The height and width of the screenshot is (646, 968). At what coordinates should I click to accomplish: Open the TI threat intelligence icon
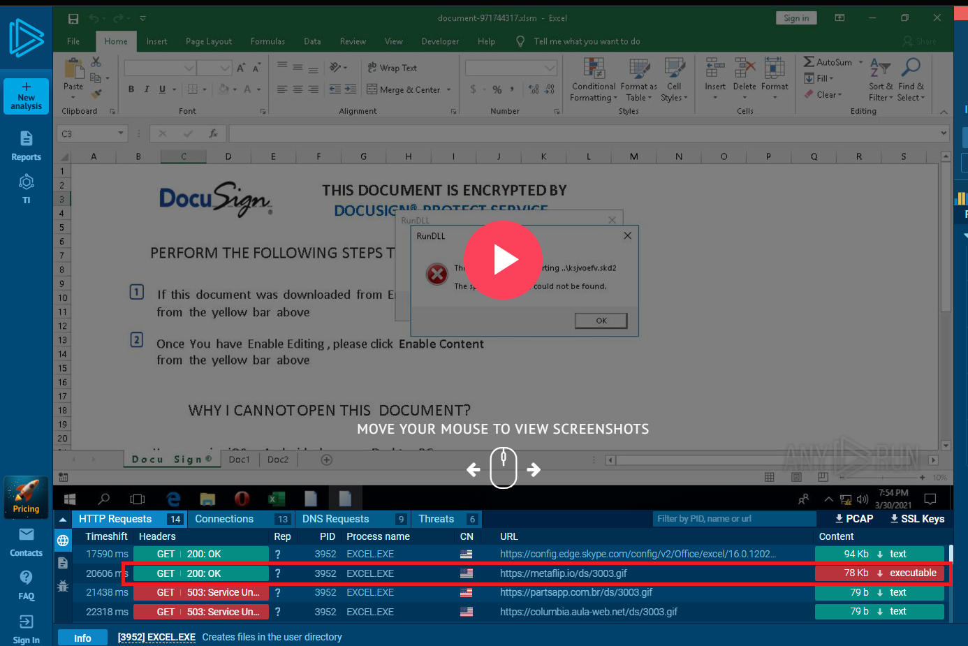tap(26, 189)
